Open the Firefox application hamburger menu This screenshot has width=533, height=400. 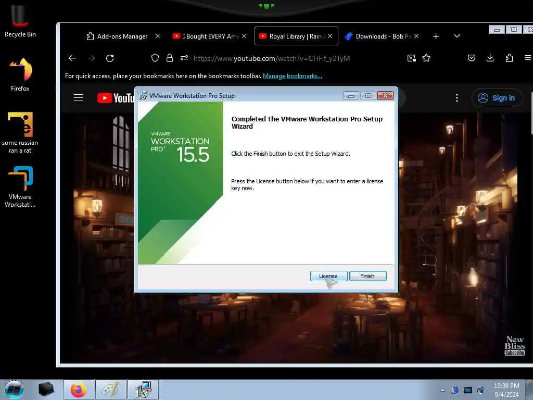(528, 58)
